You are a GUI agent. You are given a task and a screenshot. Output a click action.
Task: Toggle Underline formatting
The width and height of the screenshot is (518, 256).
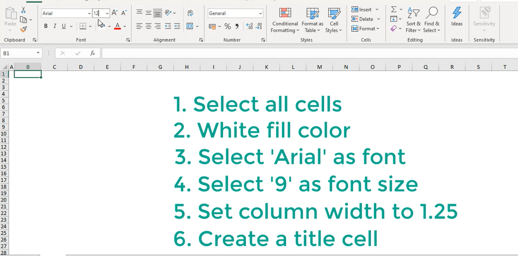tap(63, 26)
